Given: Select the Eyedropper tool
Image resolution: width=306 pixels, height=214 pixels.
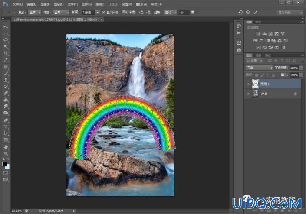Looking at the screenshot, I should point(6,60).
